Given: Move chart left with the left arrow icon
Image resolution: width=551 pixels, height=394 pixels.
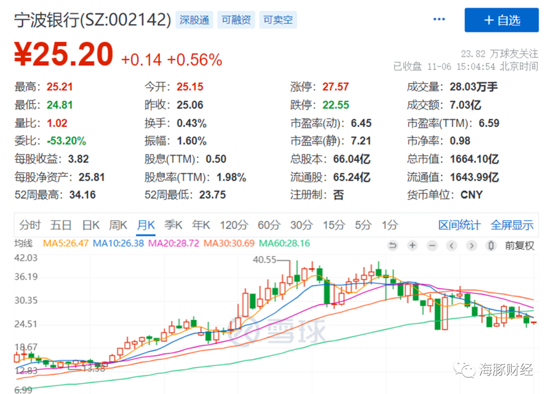Looking at the screenshot, I should (452, 245).
